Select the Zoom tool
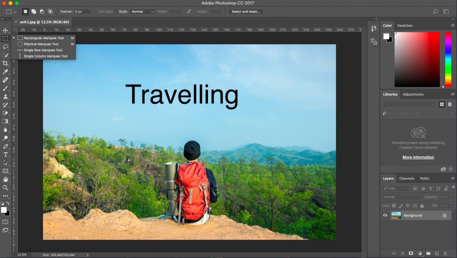Screen dimensions: 457x258 5,187
